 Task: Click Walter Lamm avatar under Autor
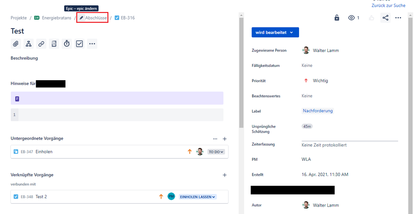306,205
